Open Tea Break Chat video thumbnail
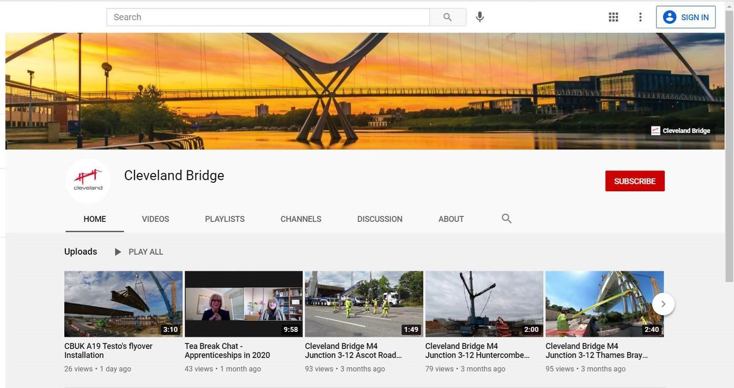This screenshot has height=388, width=734. [x=243, y=304]
